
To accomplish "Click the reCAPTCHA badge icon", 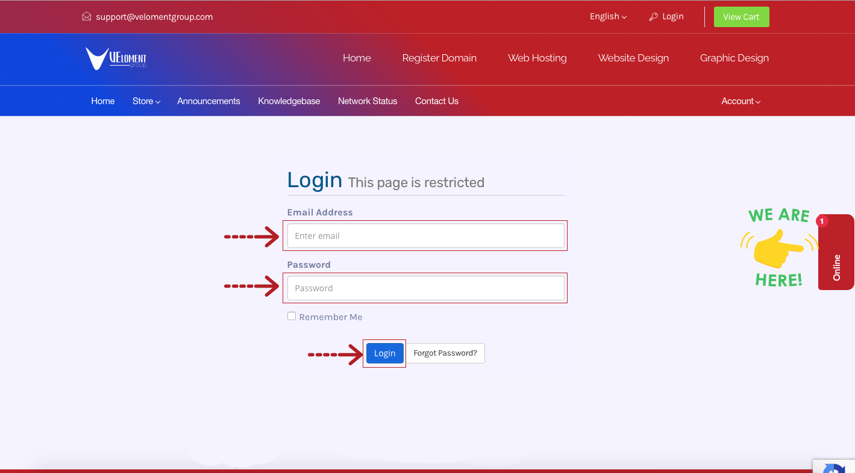I will 835,468.
